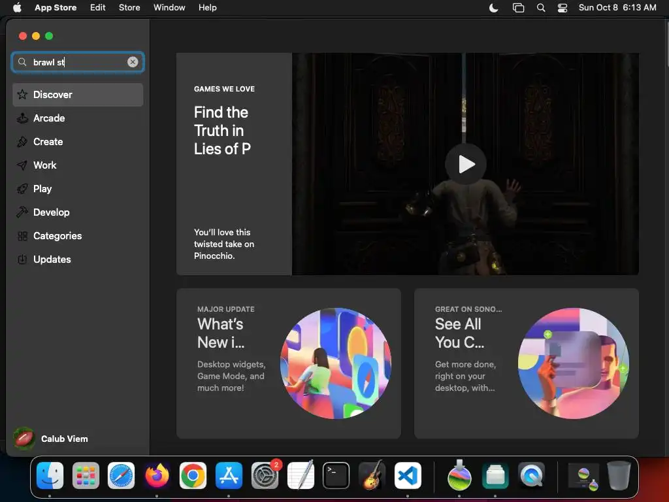Screen dimensions: 669x502
Task: Open the Edit menu
Action: point(98,7)
